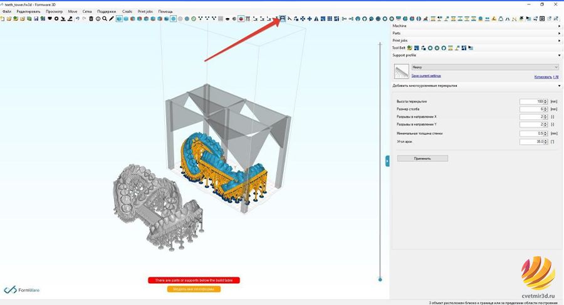This screenshot has height=305, width=564.
Task: Click the blue plus cross toolbar icon
Action: tap(310, 19)
